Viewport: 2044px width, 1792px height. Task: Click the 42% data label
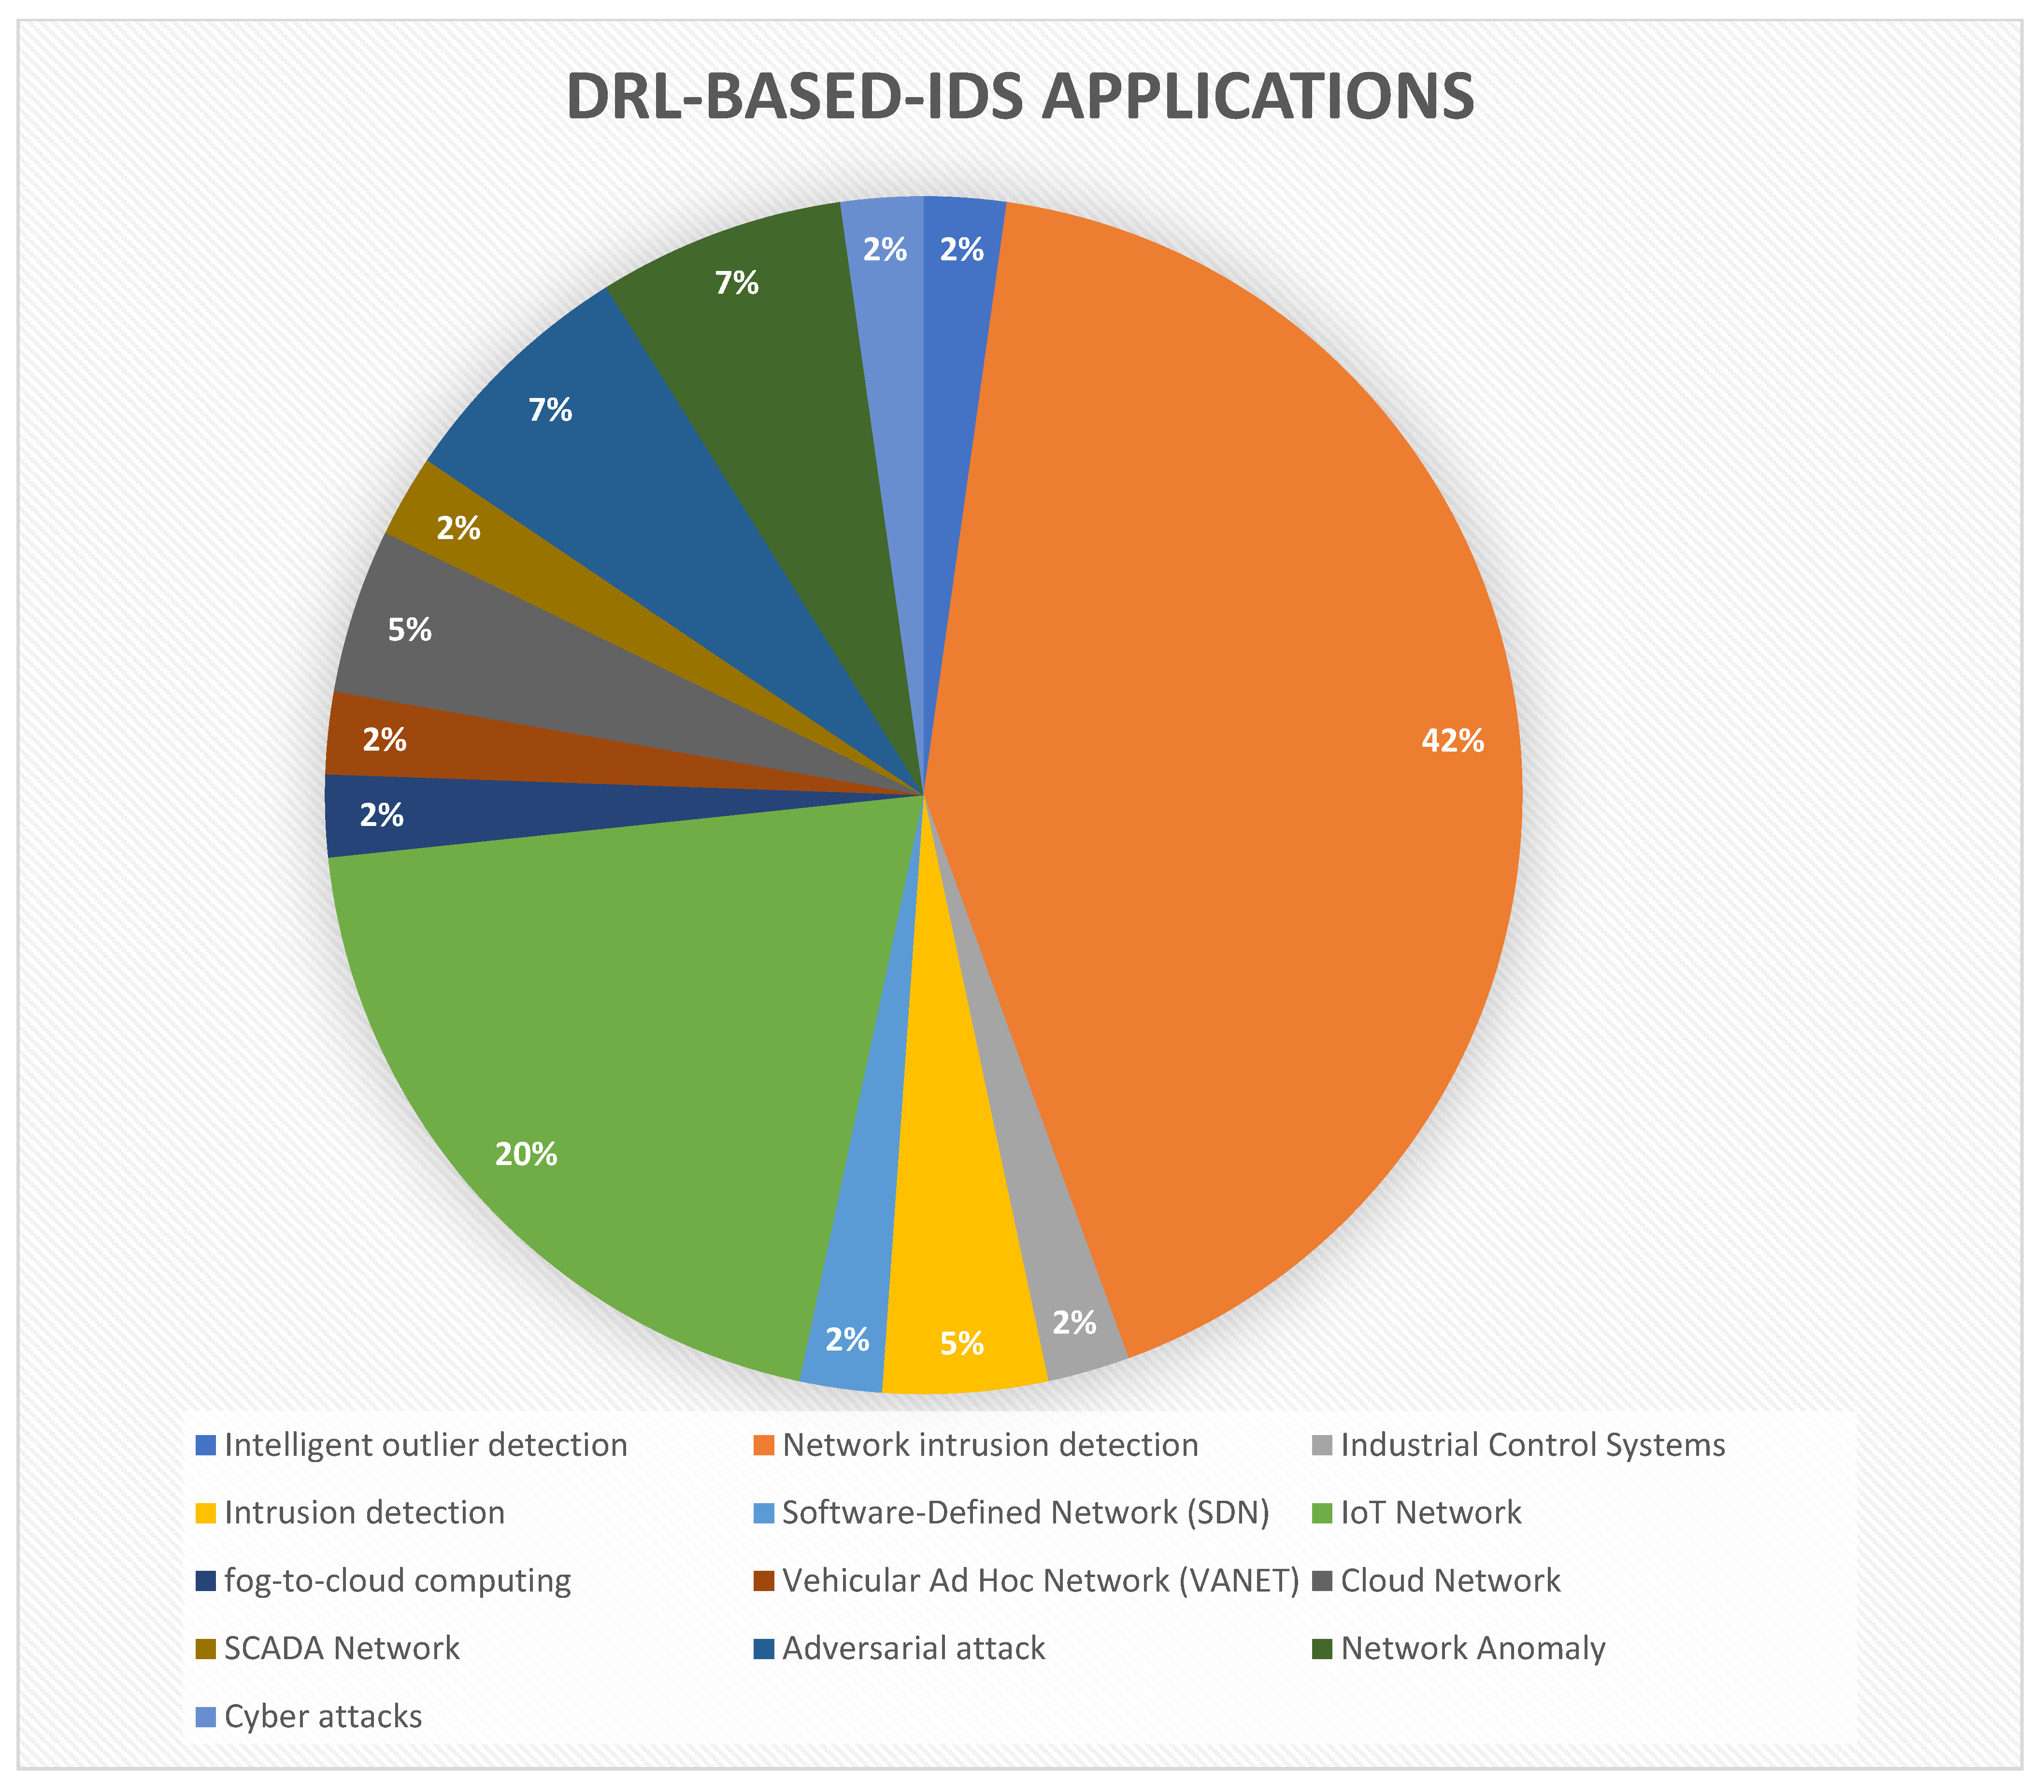1452,741
